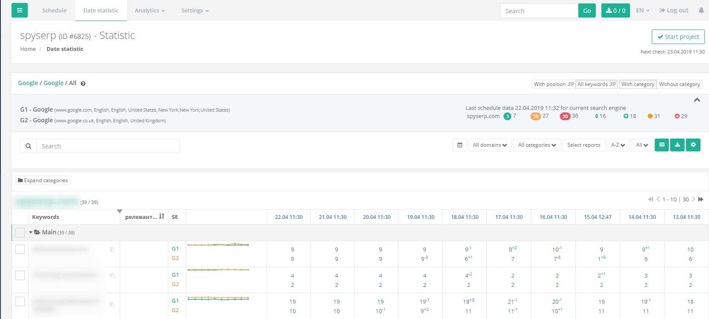Go to next page arrow
709x319 pixels.
coord(693,199)
